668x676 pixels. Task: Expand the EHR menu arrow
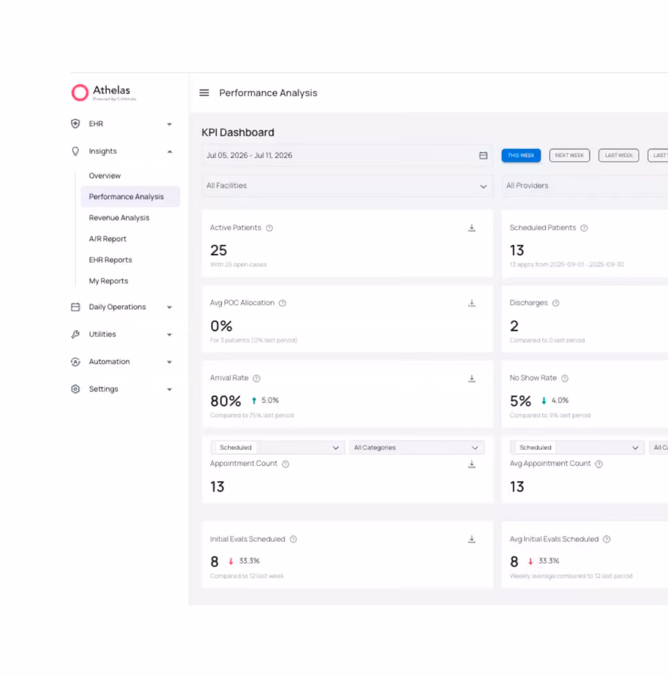coord(169,124)
